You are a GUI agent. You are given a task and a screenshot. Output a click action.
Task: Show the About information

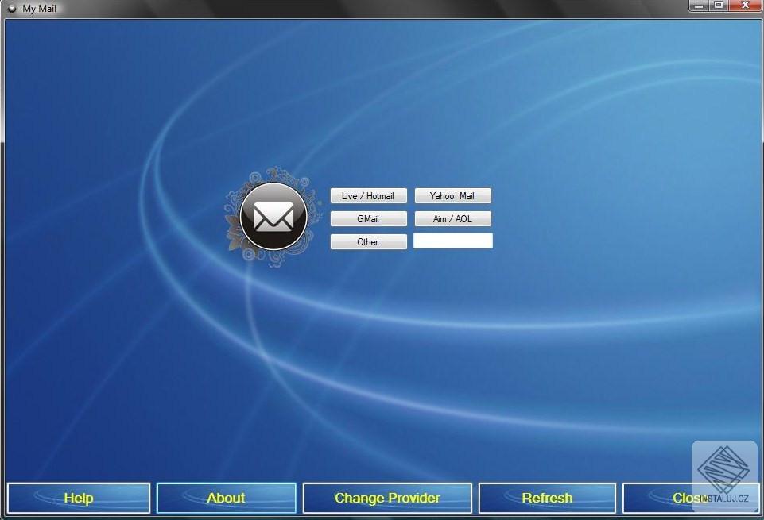[226, 498]
